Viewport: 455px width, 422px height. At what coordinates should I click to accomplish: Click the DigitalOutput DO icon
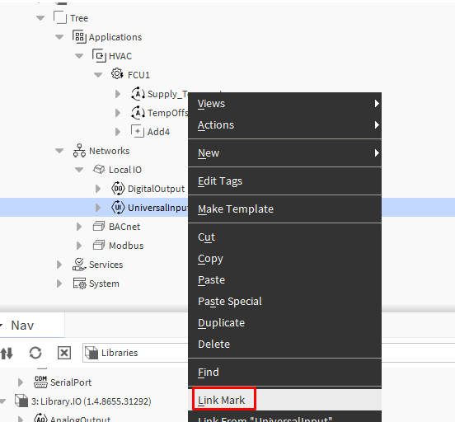[x=118, y=189]
